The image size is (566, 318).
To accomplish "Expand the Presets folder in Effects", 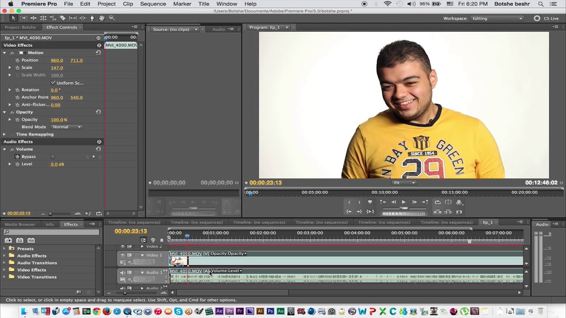I will pyautogui.click(x=5, y=249).
